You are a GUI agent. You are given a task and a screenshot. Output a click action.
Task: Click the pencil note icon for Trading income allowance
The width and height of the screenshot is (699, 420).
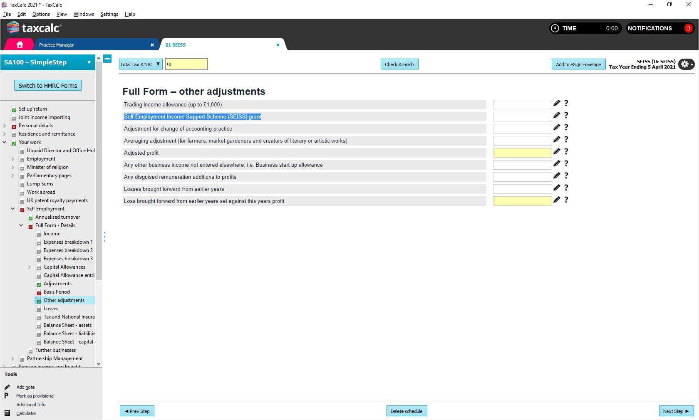coord(557,103)
